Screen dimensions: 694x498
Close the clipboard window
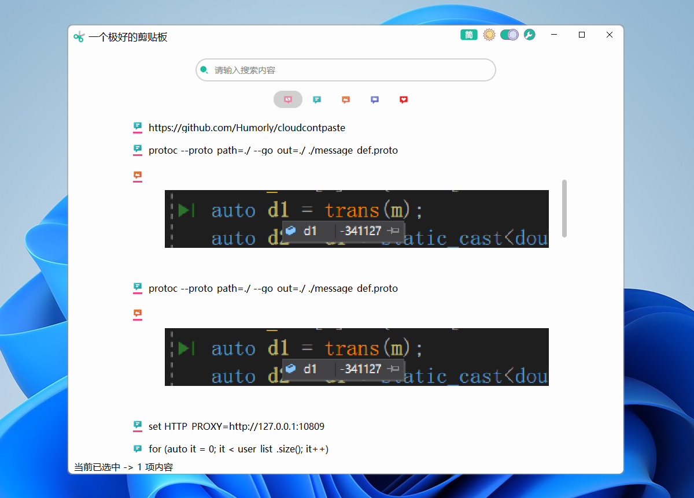[x=610, y=35]
